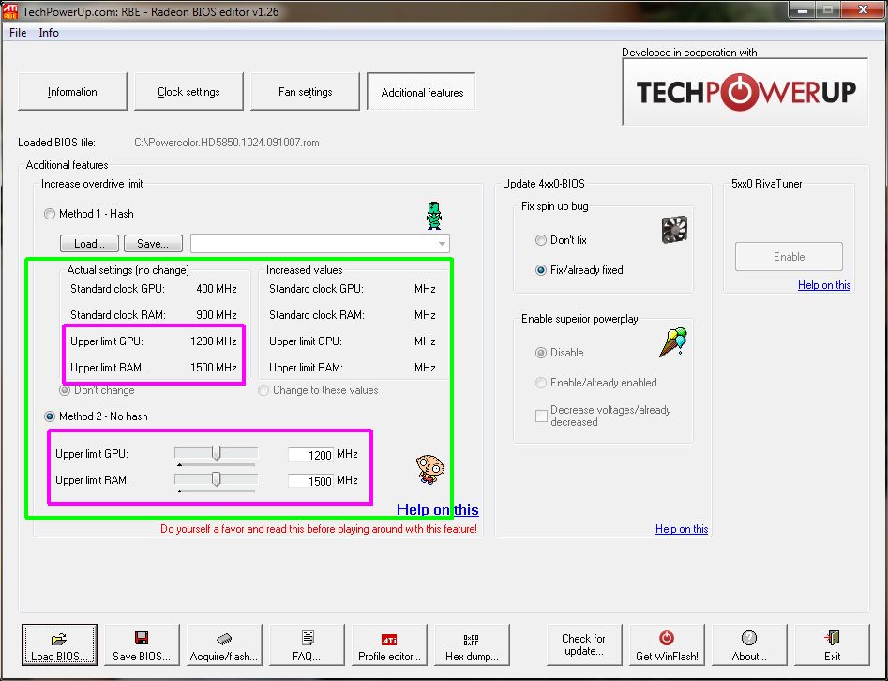Image resolution: width=888 pixels, height=681 pixels.
Task: Click Check for update button
Action: pos(584,644)
